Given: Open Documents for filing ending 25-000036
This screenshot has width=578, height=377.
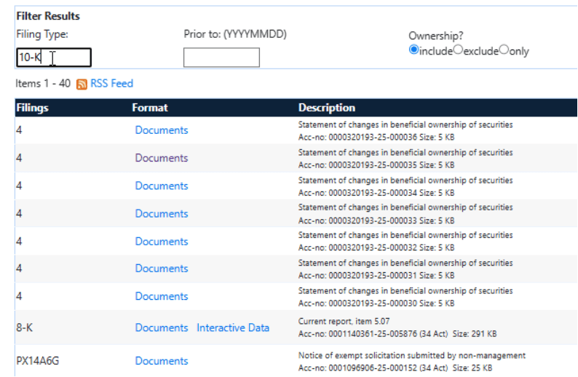Looking at the screenshot, I should pyautogui.click(x=161, y=130).
